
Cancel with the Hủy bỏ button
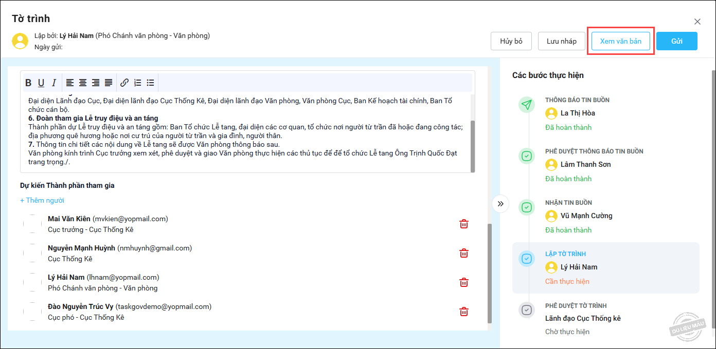[511, 41]
